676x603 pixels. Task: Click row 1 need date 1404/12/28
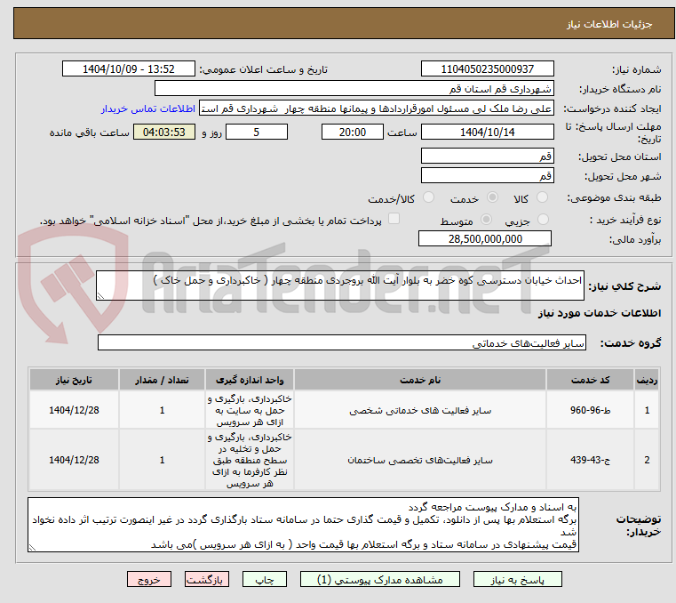(x=74, y=410)
